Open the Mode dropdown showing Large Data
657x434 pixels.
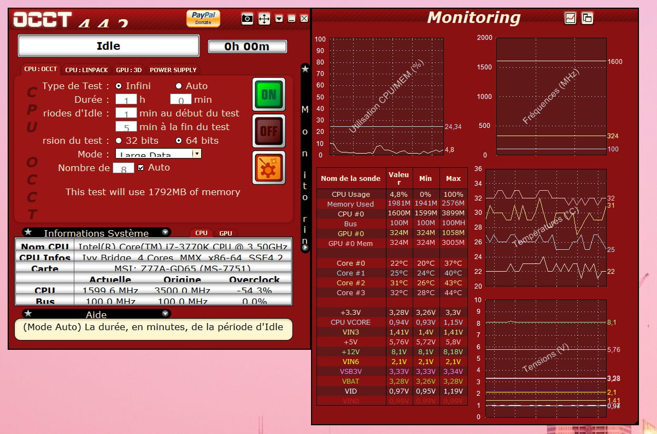pos(159,154)
